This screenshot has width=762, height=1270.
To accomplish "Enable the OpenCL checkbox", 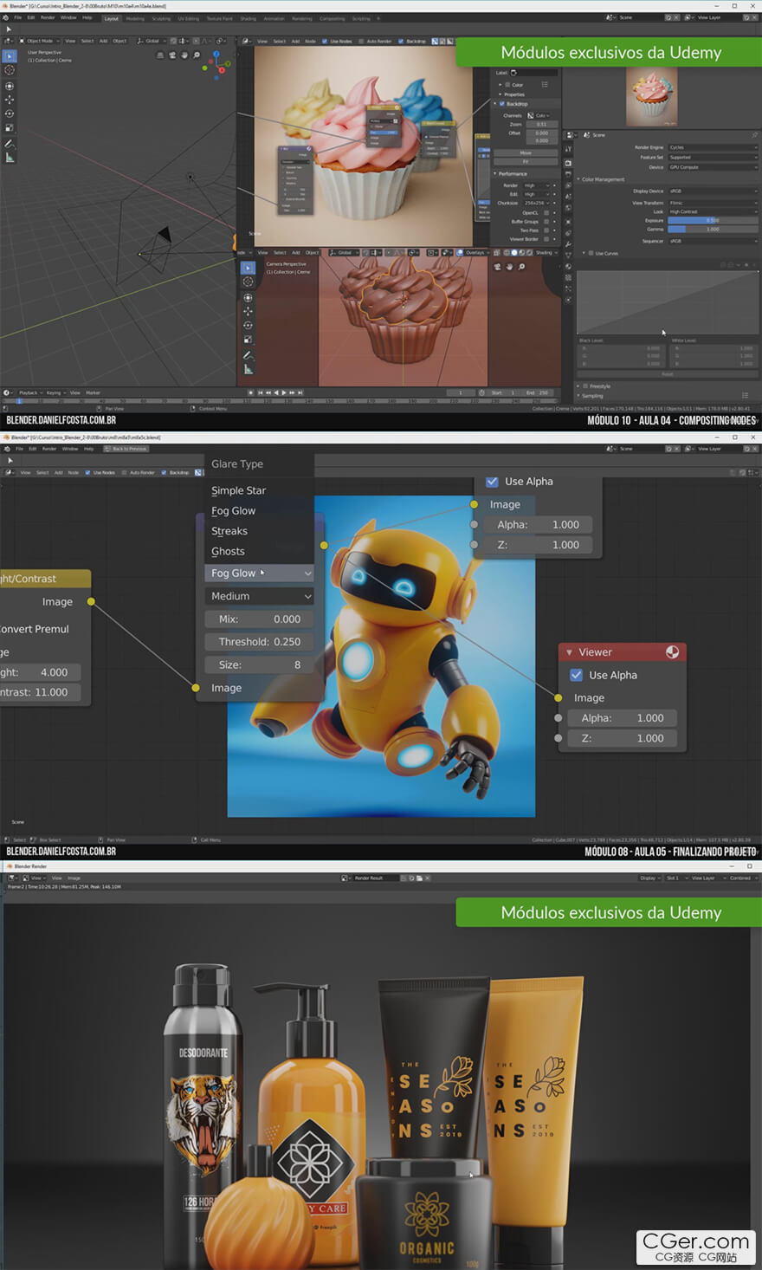I will point(546,212).
